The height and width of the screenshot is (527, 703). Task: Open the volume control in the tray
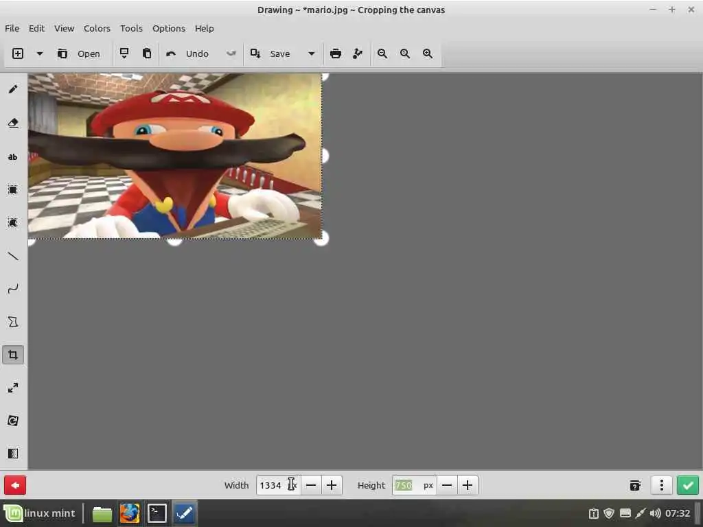pos(656,513)
